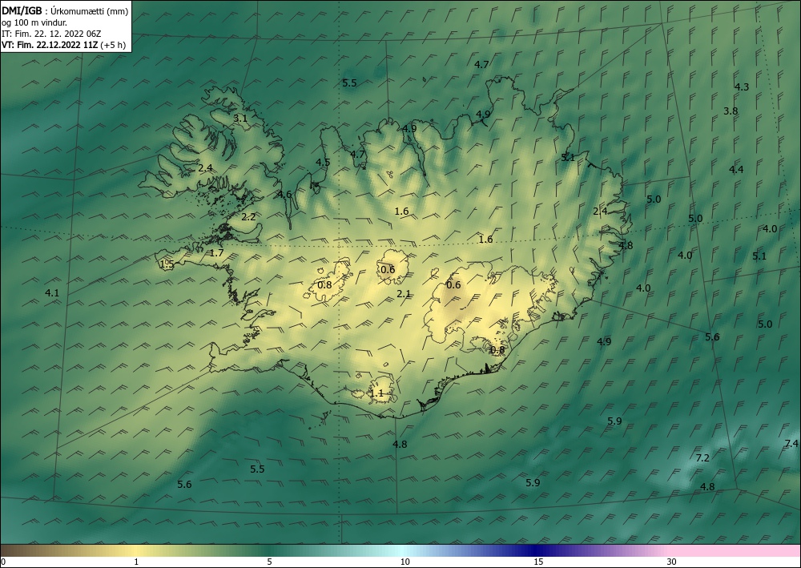This screenshot has width=801, height=568.
Task: Click the 4.3 value in the northeast
Action: pyautogui.click(x=742, y=87)
